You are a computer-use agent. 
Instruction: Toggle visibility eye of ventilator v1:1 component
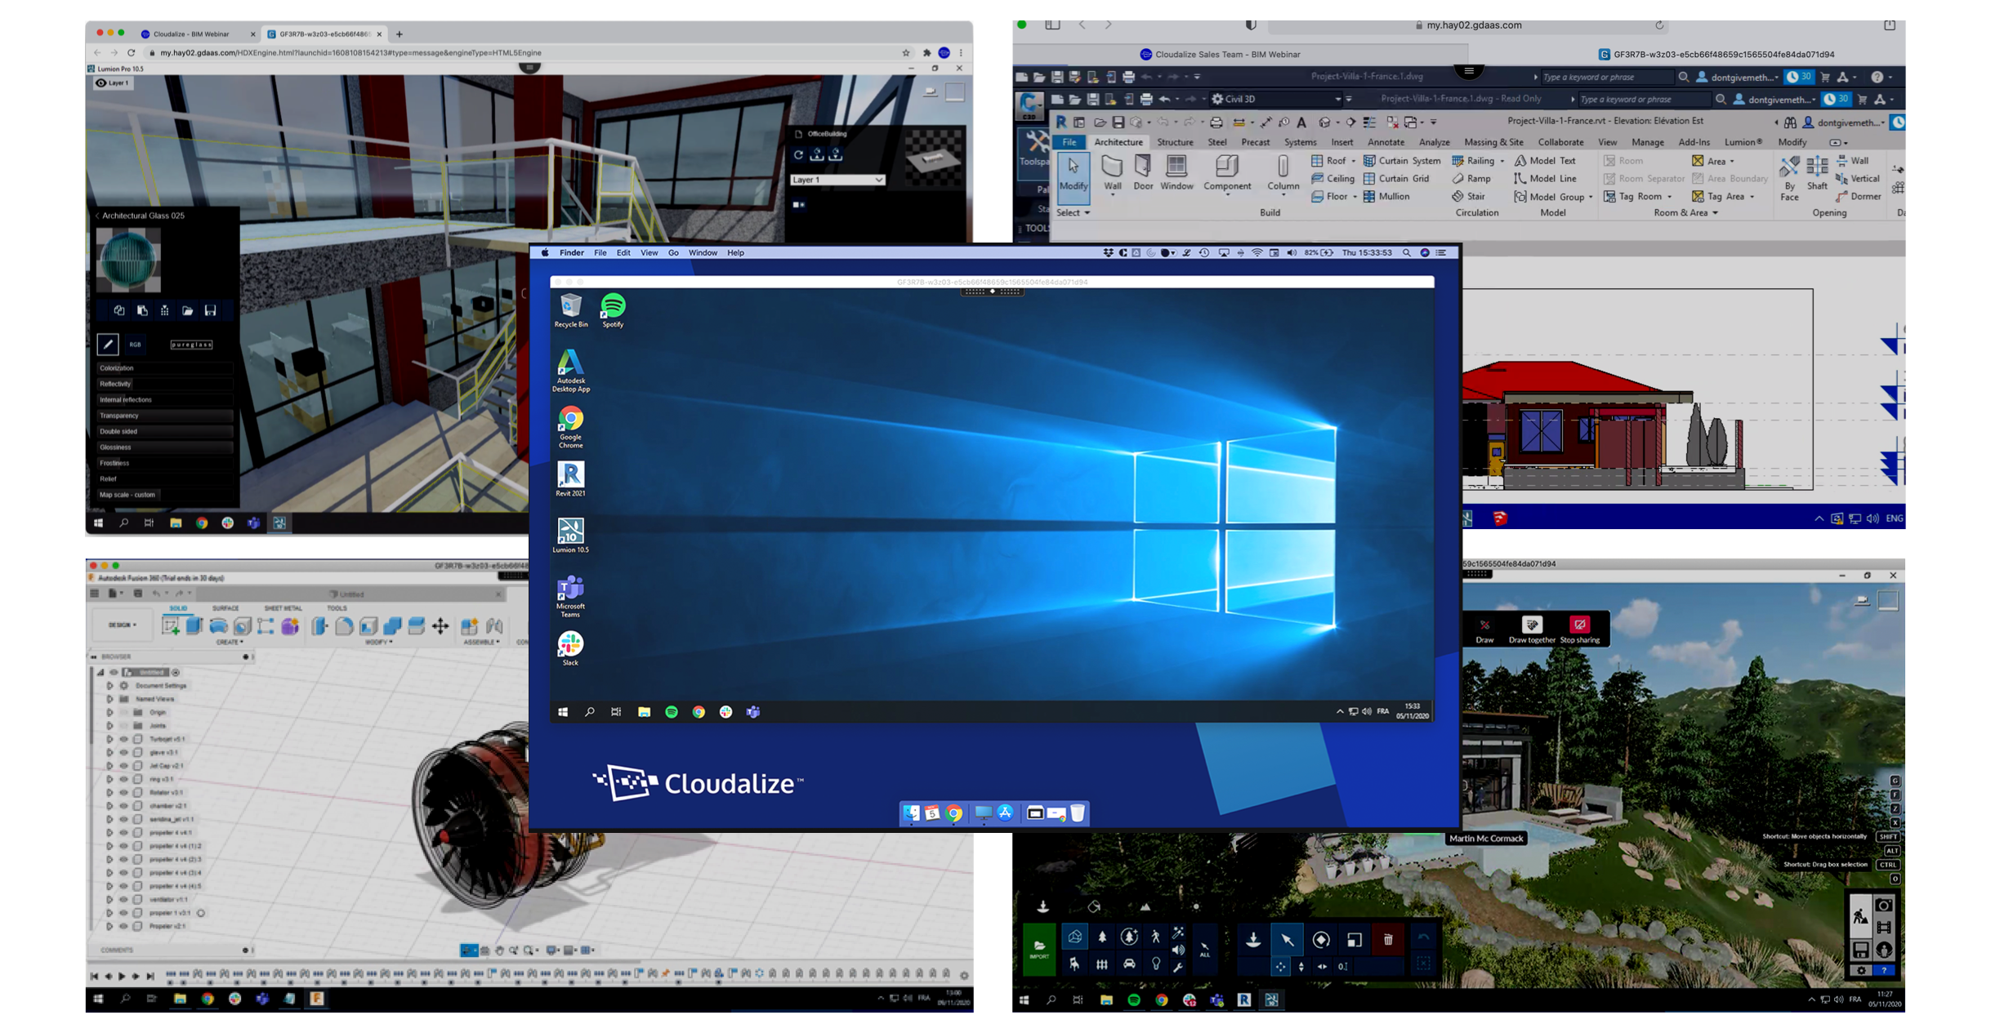[124, 899]
